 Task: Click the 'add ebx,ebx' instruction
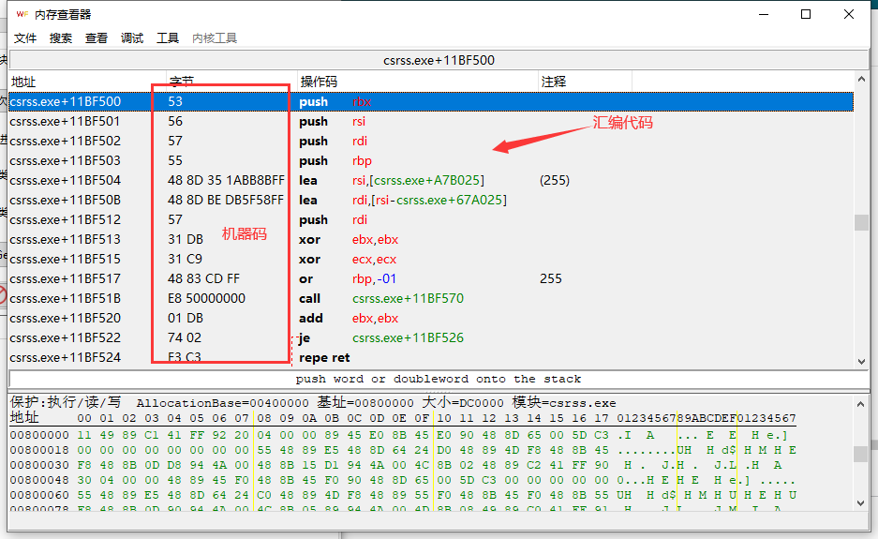pos(349,319)
